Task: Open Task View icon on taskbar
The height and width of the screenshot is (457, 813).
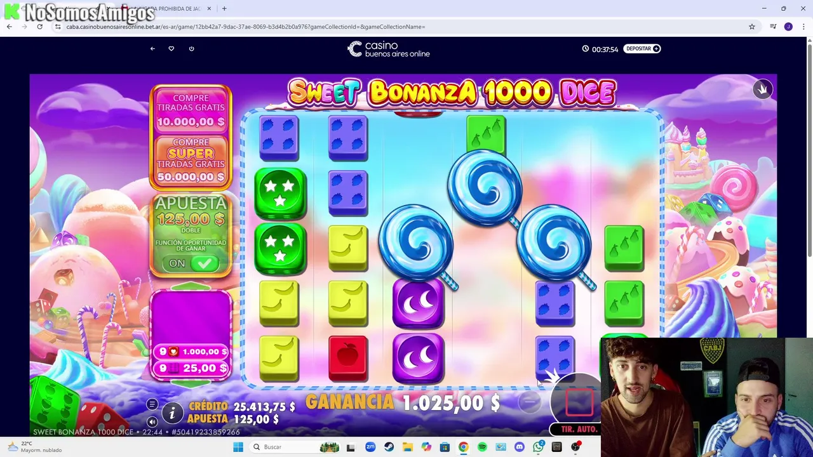Action: click(351, 447)
